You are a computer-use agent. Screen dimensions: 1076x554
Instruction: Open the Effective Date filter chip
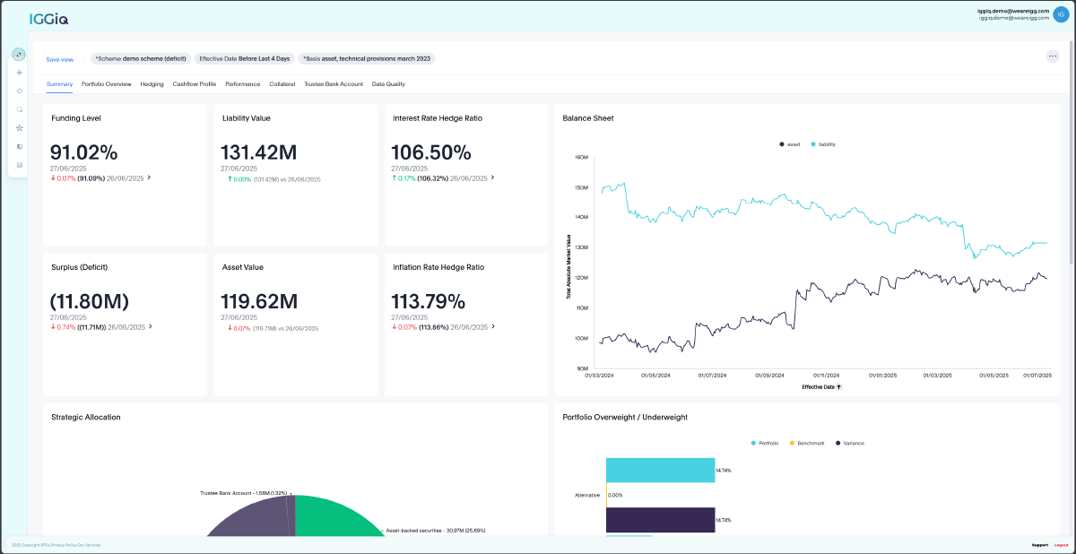tap(245, 58)
